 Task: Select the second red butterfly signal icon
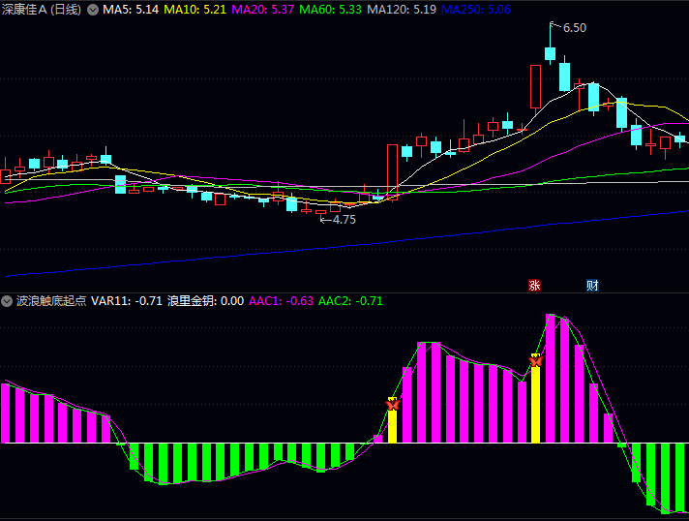point(536,360)
